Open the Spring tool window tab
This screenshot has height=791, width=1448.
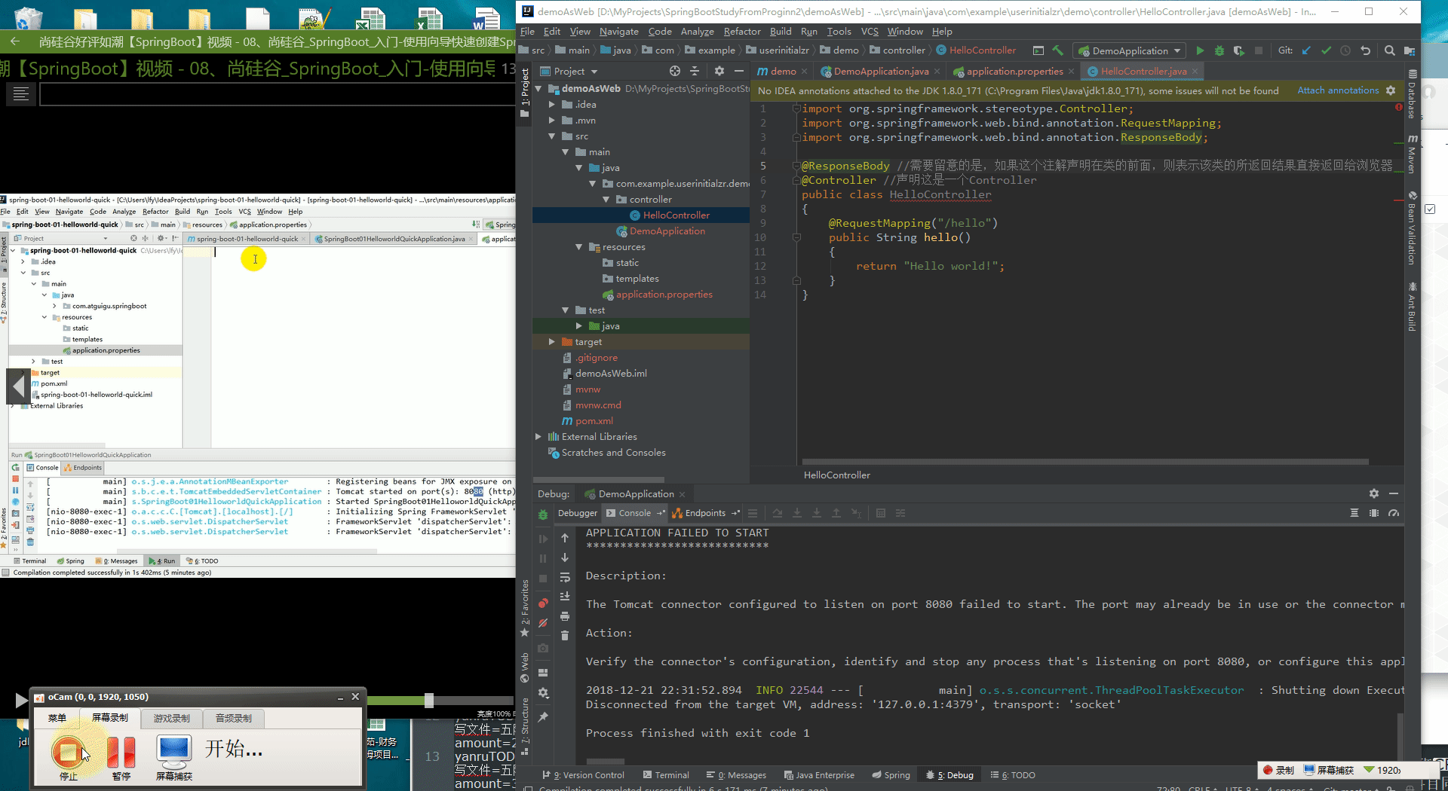click(x=891, y=775)
